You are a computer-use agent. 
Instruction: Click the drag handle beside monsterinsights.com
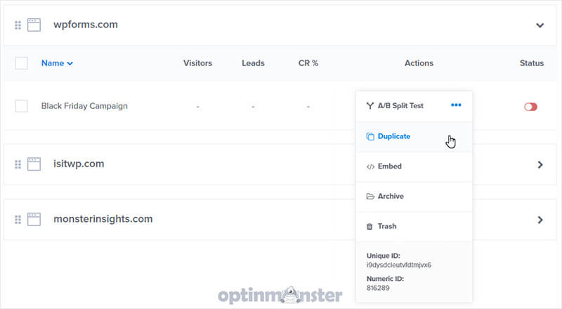click(x=18, y=219)
